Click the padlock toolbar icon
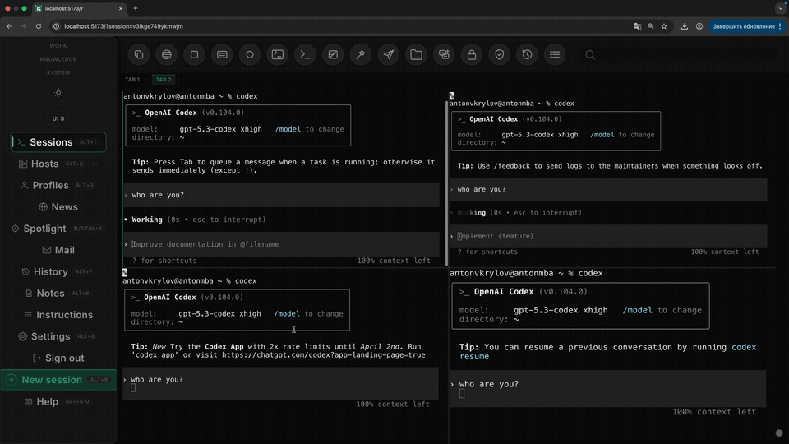 tap(472, 54)
